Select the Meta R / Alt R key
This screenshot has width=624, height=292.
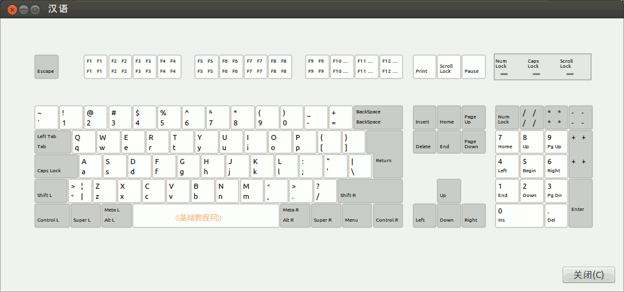point(295,215)
